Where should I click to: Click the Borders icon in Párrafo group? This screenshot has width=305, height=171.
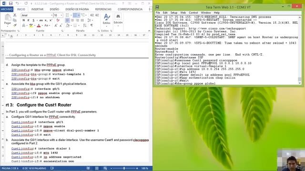75,25
